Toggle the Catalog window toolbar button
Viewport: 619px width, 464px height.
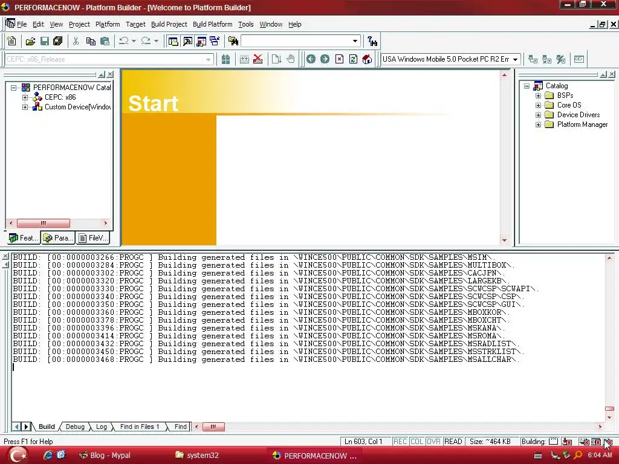pyautogui.click(x=201, y=41)
